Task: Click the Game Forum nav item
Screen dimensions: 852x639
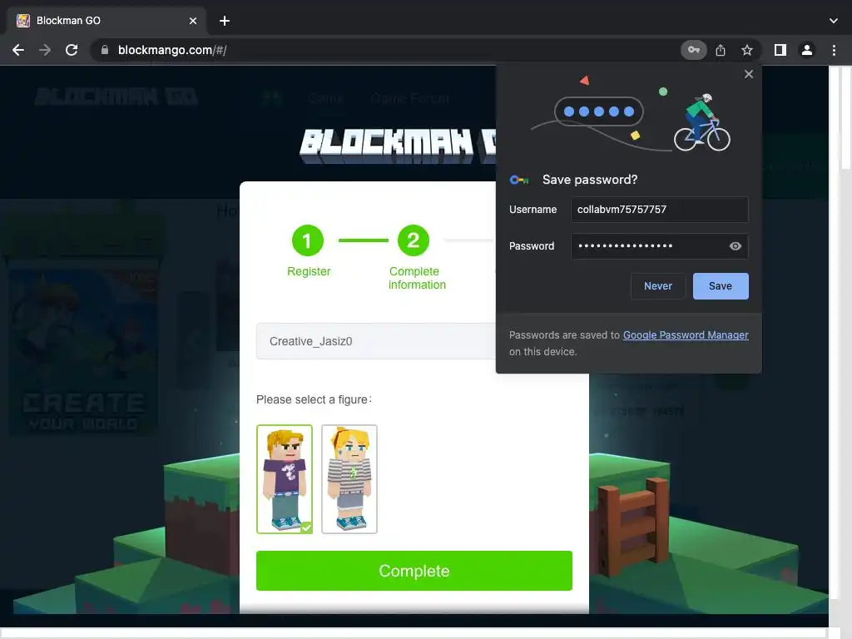Action: 410,98
